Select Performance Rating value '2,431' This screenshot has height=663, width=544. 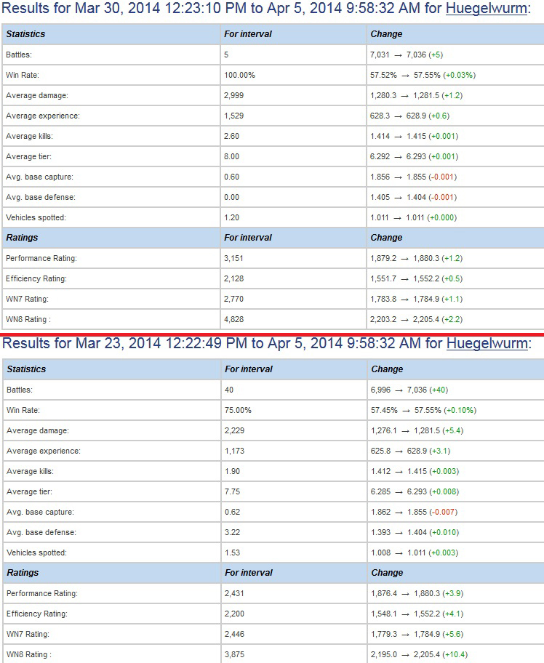[234, 593]
